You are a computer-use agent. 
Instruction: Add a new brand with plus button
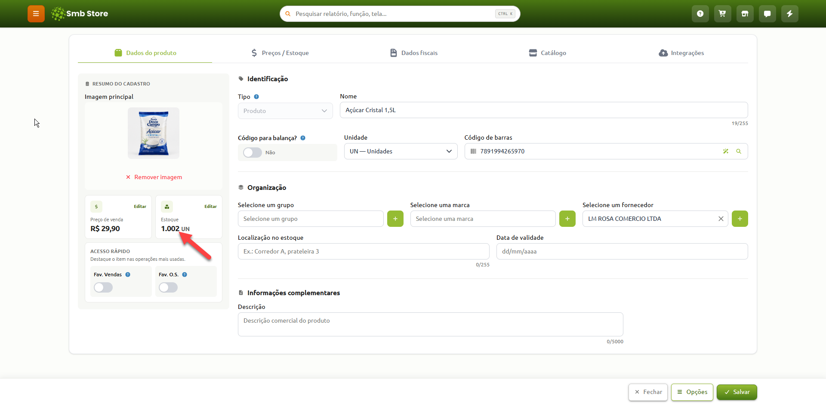tap(567, 219)
